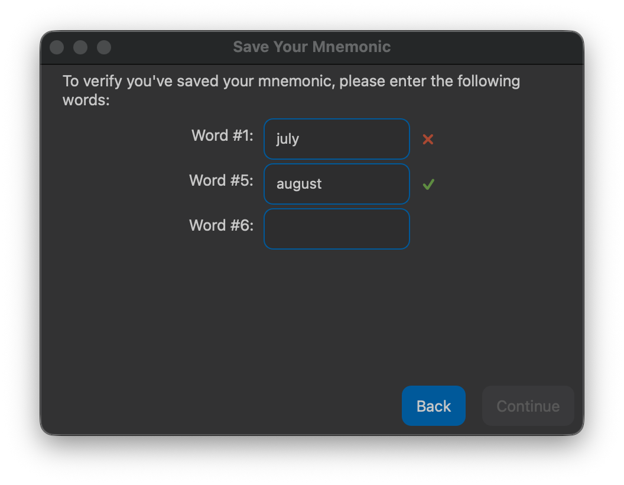Image resolution: width=624 pixels, height=485 pixels.
Task: Click the "Word #1:" label
Action: (222, 135)
